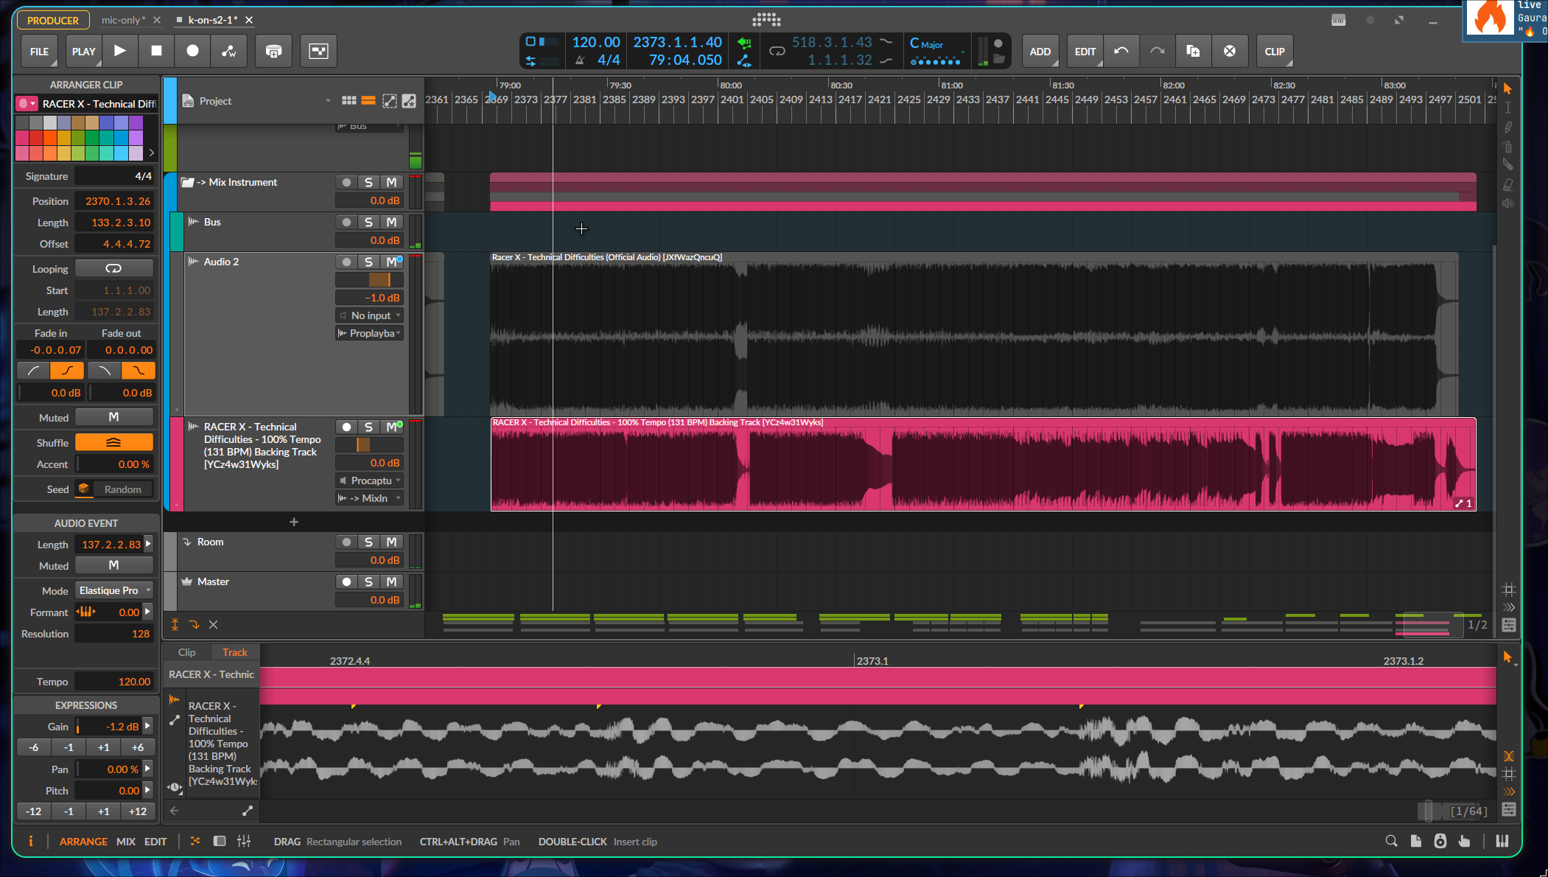Add a new track with plus button

click(x=294, y=522)
